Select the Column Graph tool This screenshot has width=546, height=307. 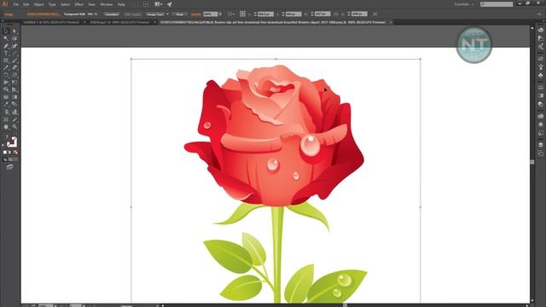(x=15, y=112)
